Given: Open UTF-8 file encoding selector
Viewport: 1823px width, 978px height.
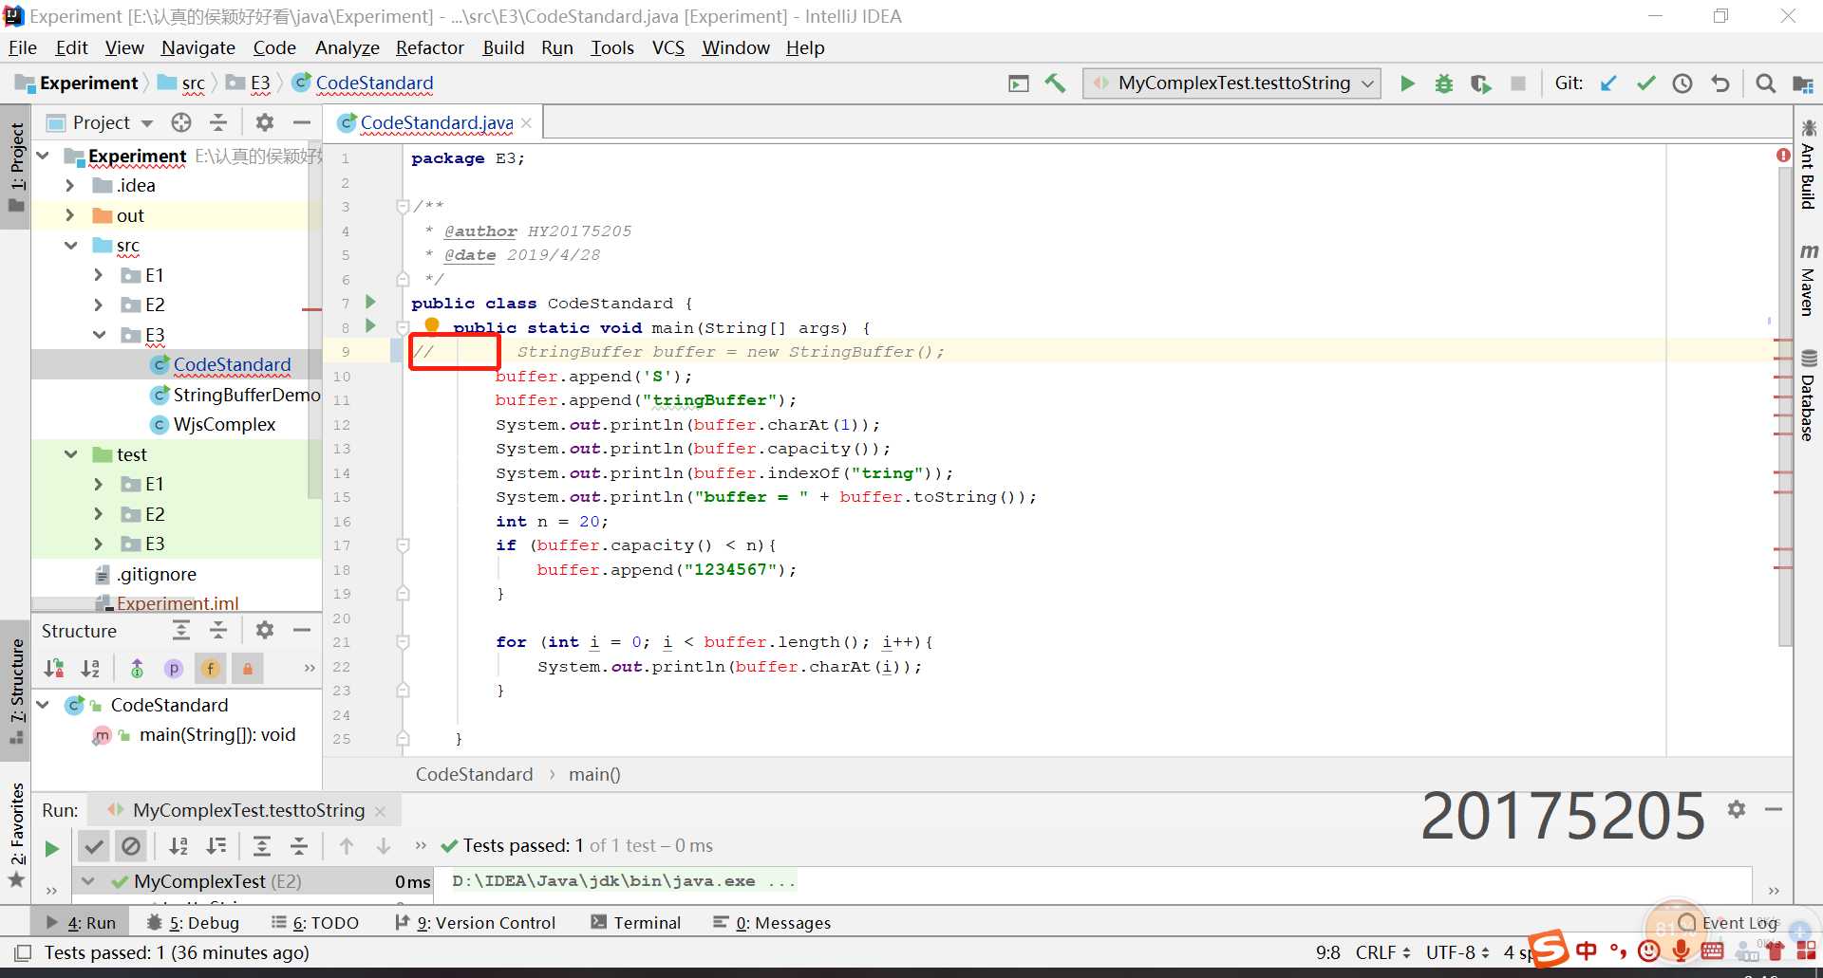Looking at the screenshot, I should coord(1458,952).
